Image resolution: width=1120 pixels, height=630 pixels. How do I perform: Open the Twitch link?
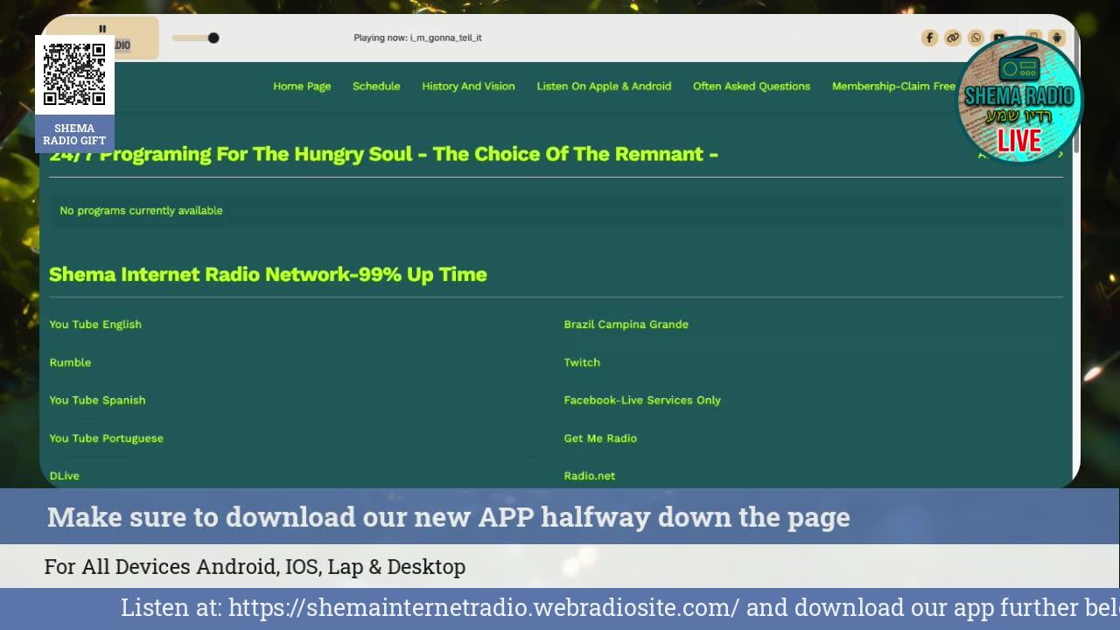[x=582, y=362]
